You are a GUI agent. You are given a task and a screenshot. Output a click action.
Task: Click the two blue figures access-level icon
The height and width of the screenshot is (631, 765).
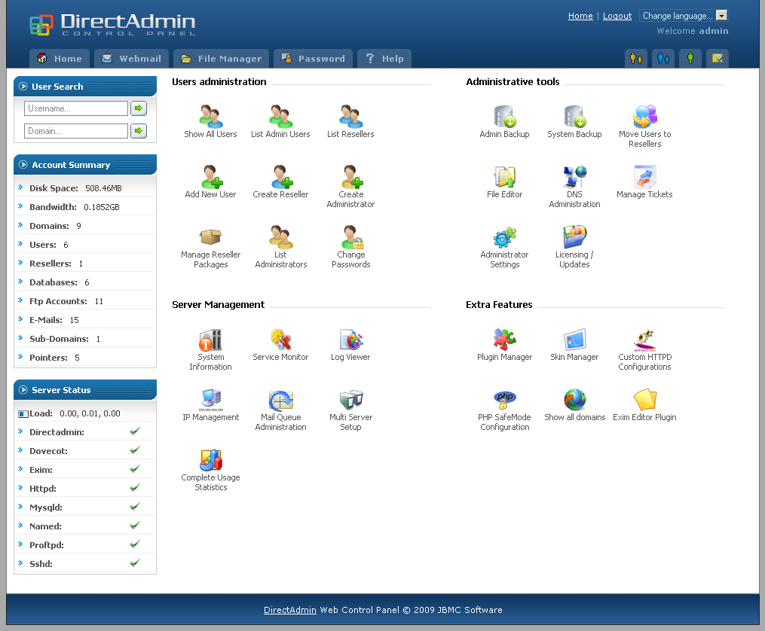pos(663,59)
